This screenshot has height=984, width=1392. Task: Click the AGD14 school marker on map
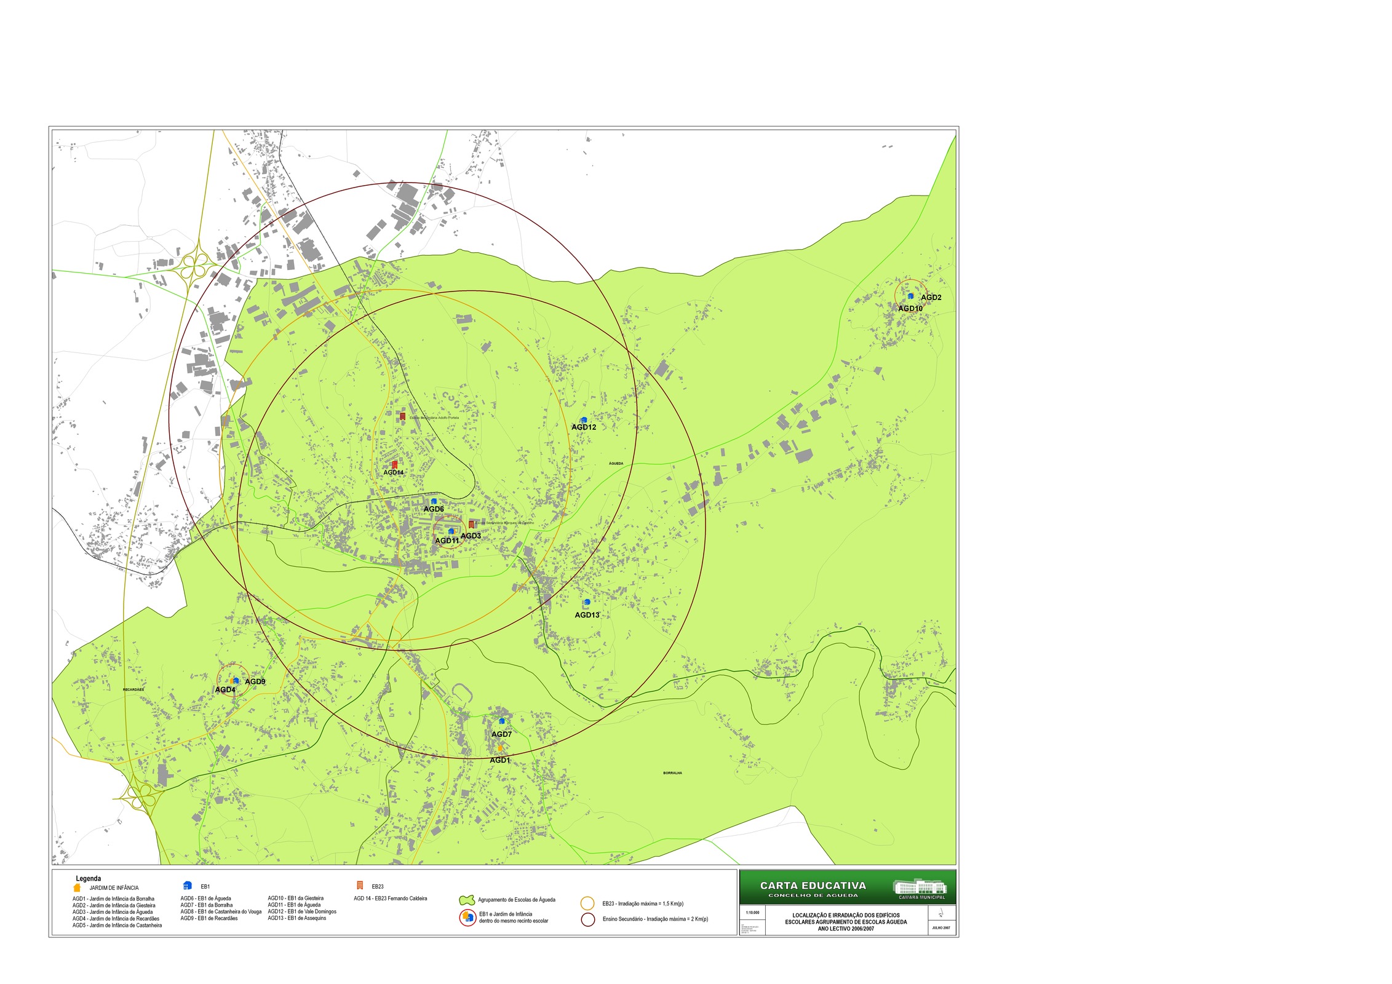tap(395, 465)
